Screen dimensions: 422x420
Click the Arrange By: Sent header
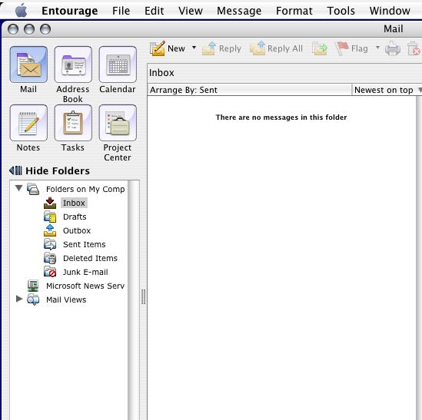(x=249, y=90)
